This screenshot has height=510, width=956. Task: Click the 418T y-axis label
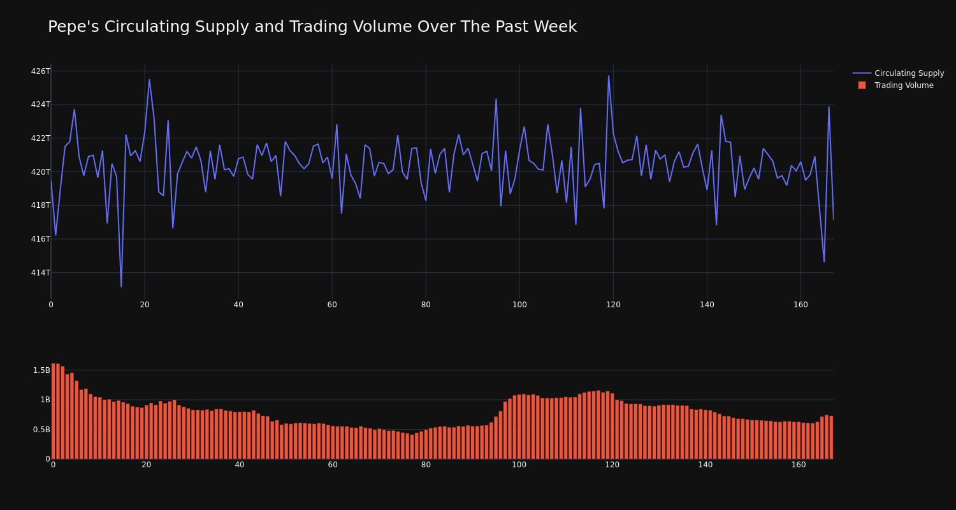pos(40,205)
